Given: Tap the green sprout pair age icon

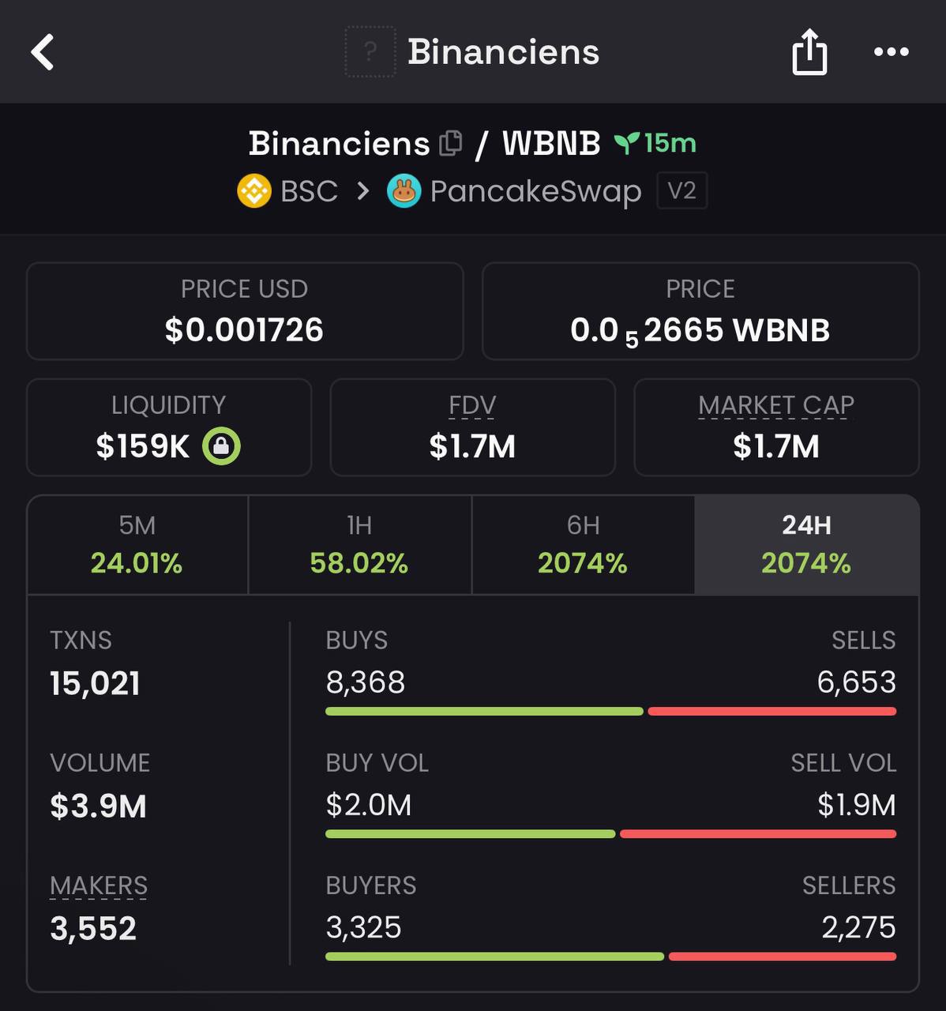Looking at the screenshot, I should (627, 143).
